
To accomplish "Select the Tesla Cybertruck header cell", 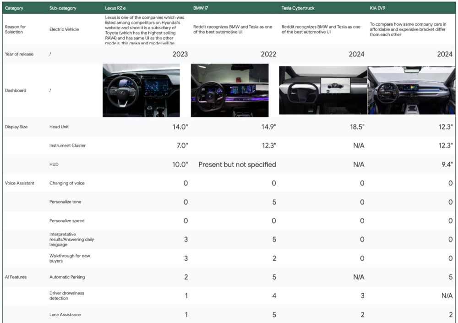I will point(298,8).
